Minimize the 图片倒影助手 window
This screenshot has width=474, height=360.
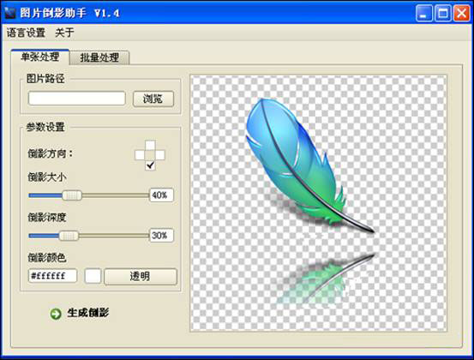point(423,13)
